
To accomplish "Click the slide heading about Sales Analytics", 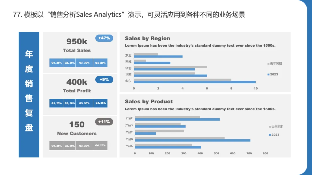I will tap(129, 14).
